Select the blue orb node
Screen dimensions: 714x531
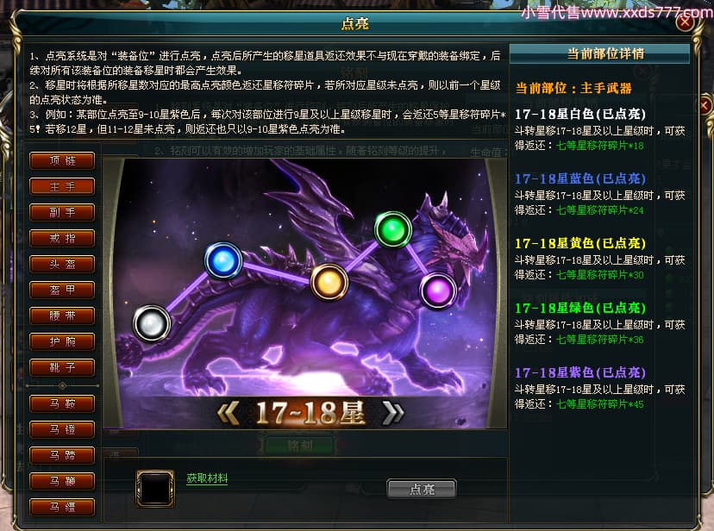point(223,260)
